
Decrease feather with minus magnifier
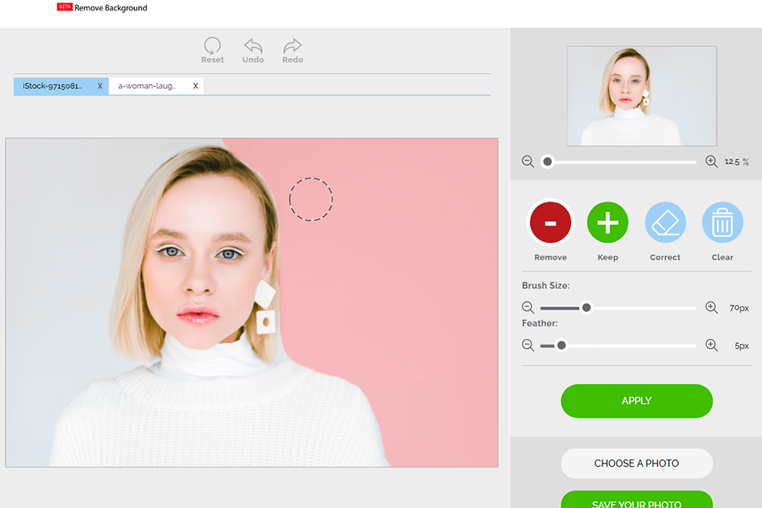tap(528, 345)
